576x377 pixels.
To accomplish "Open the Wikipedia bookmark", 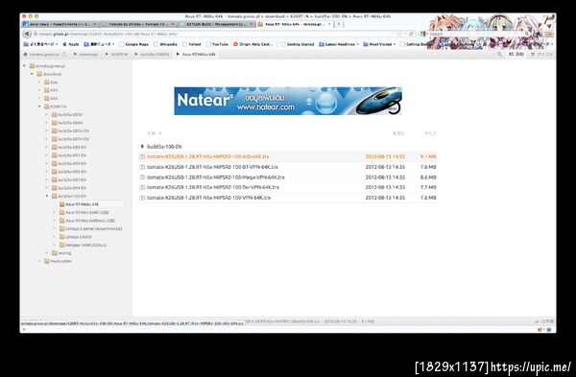I will tap(166, 44).
